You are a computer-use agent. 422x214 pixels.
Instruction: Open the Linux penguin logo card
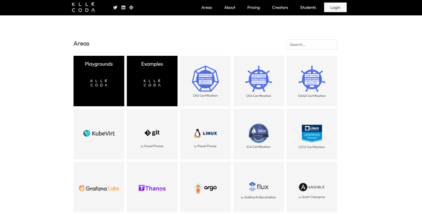pyautogui.click(x=205, y=134)
